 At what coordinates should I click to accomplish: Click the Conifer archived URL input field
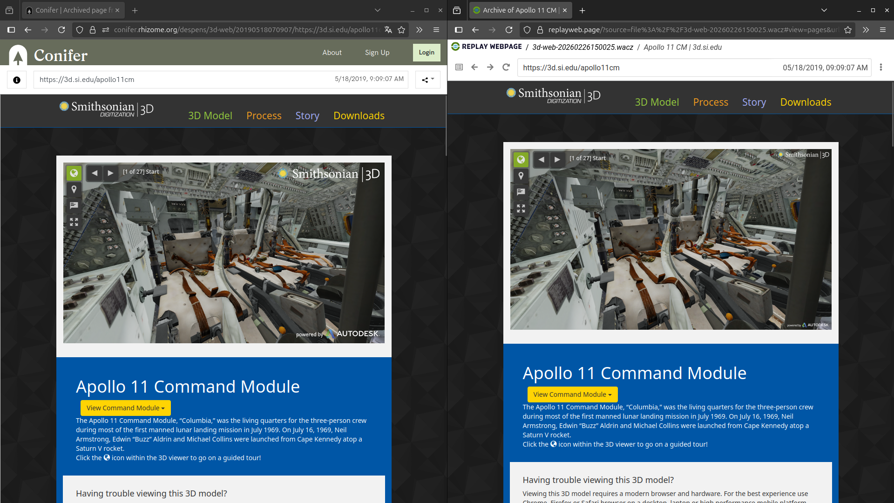pyautogui.click(x=221, y=80)
